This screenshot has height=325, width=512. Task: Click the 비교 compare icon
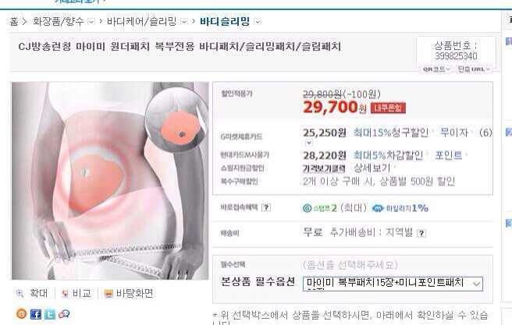pos(65,294)
